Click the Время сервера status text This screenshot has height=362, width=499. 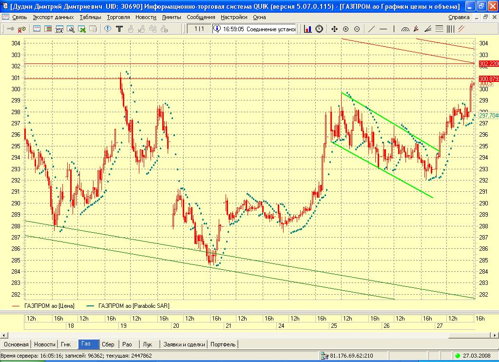77,356
